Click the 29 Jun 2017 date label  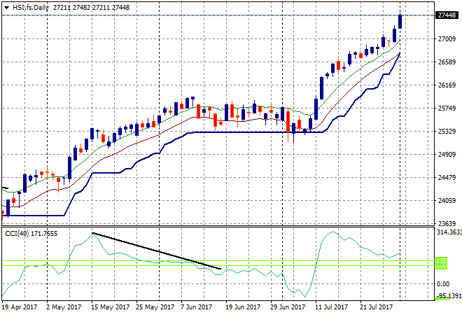tap(288, 307)
